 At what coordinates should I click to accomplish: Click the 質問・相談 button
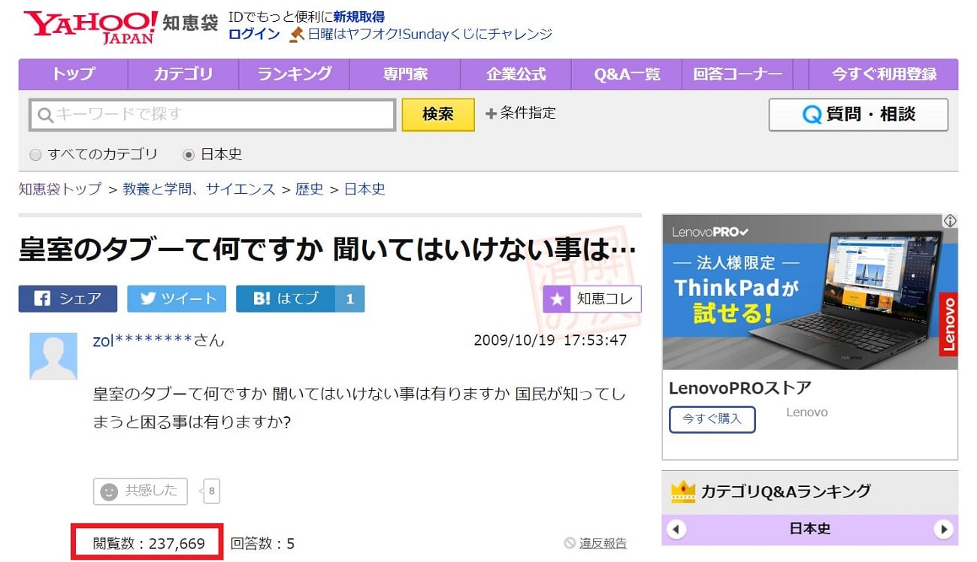coord(858,115)
